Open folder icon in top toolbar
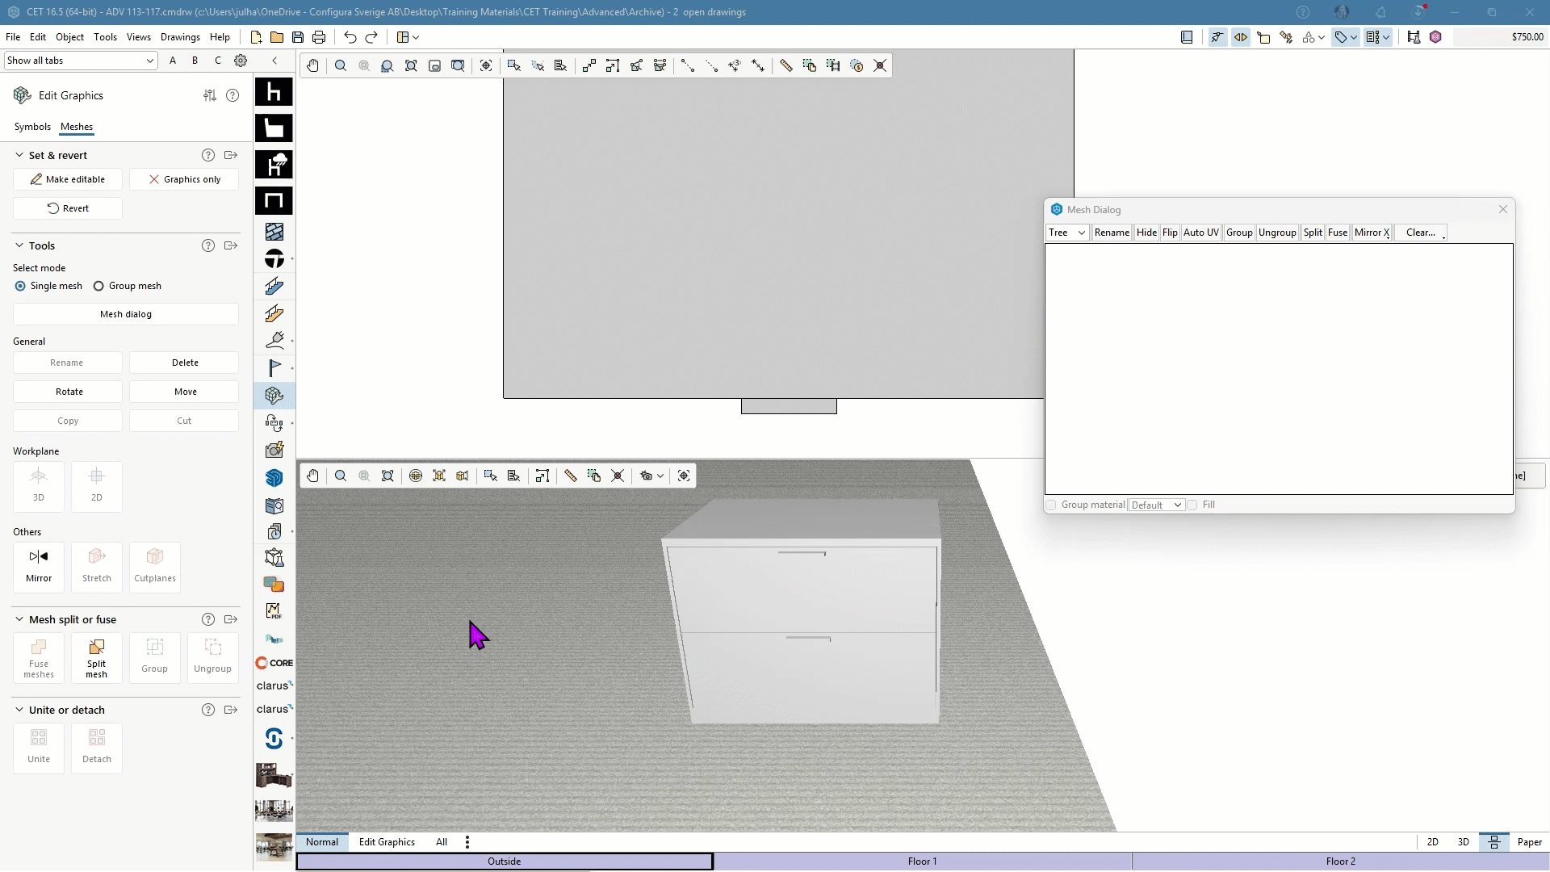This screenshot has width=1550, height=872. (x=277, y=37)
